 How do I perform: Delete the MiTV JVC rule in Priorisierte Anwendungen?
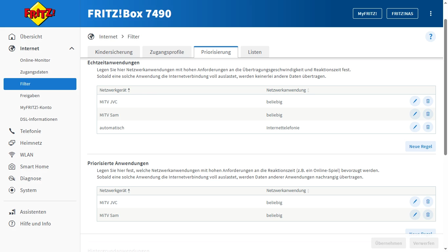[428, 201]
